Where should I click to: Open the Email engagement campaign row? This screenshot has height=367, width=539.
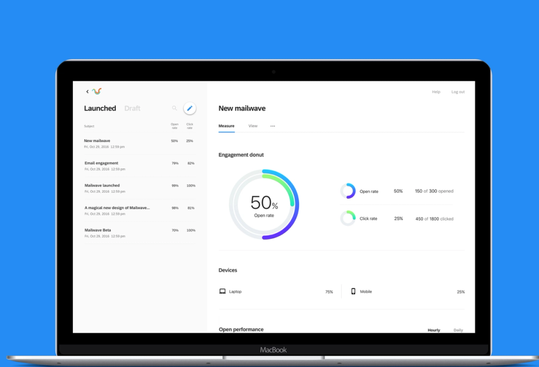pyautogui.click(x=140, y=166)
